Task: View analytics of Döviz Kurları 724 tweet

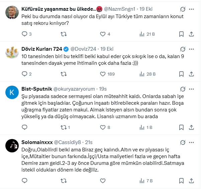Action: click(142, 74)
